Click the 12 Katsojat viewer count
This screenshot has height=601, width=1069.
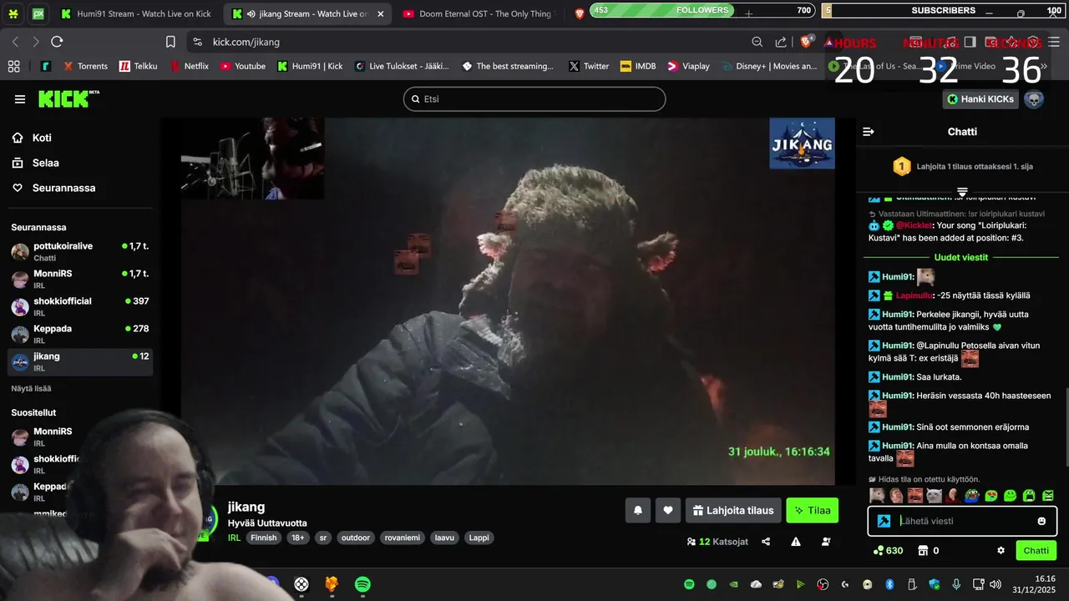(x=717, y=542)
